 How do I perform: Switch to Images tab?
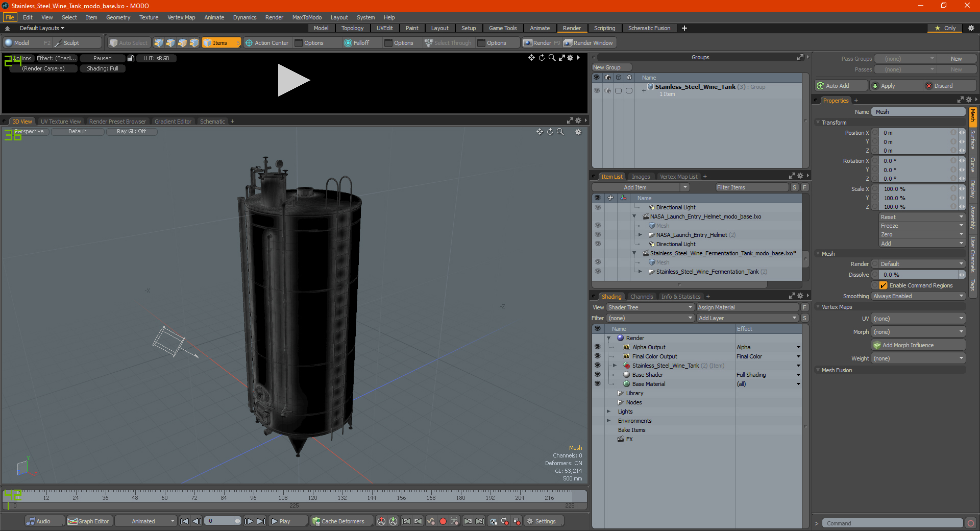pos(641,177)
